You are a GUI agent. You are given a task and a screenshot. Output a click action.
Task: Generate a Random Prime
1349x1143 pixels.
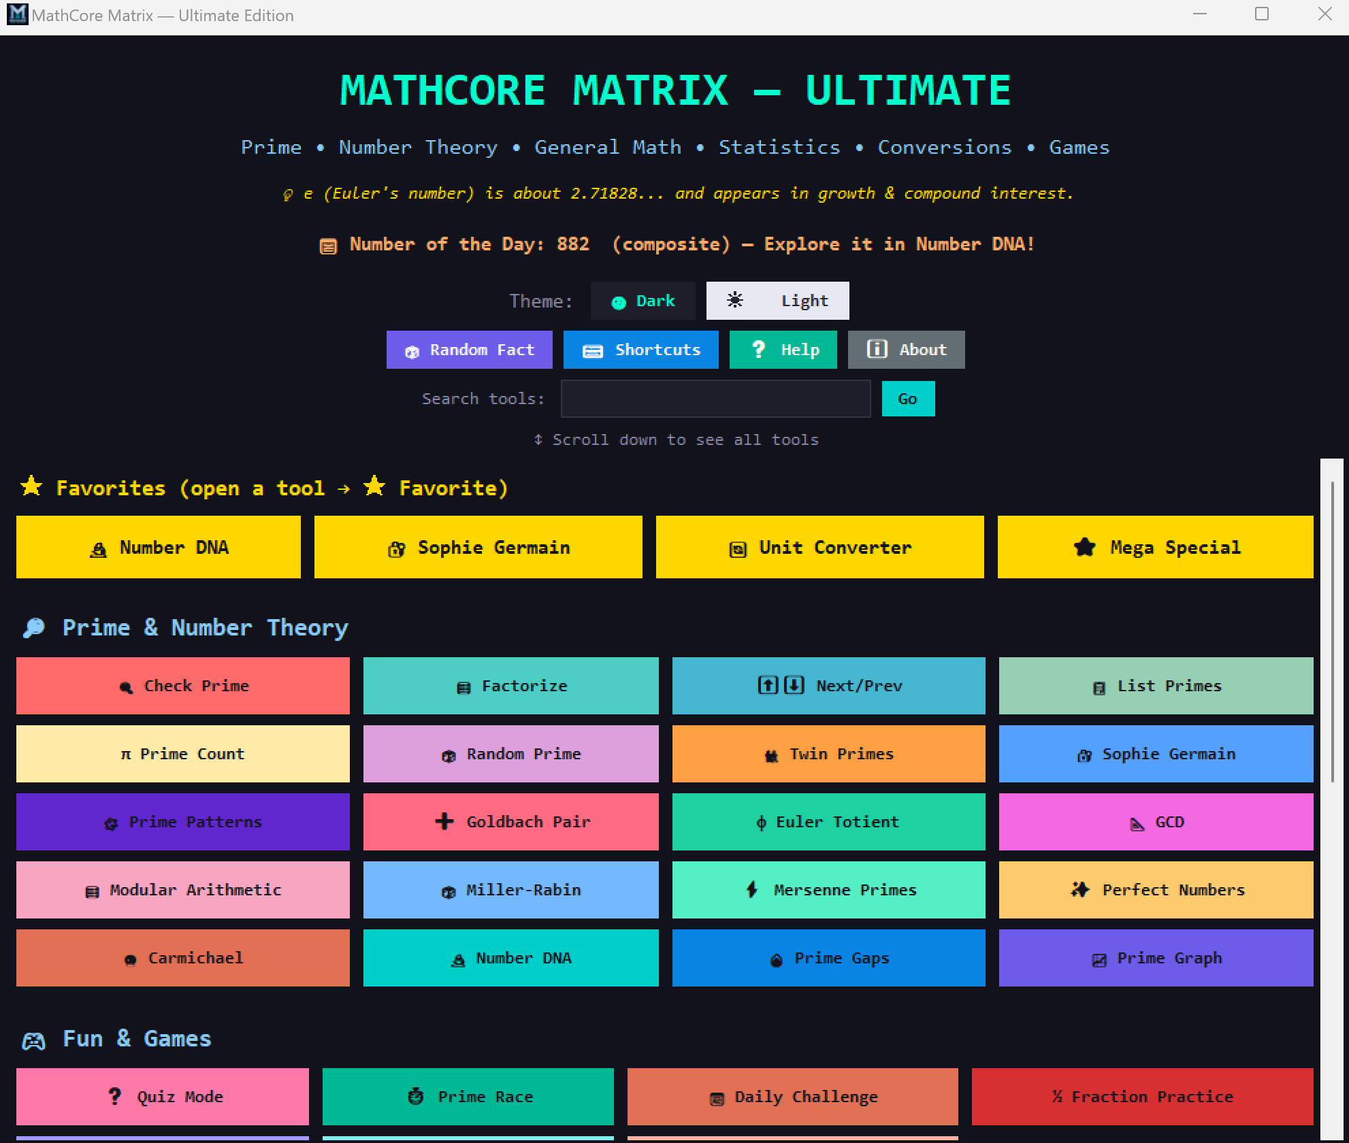[x=510, y=754]
